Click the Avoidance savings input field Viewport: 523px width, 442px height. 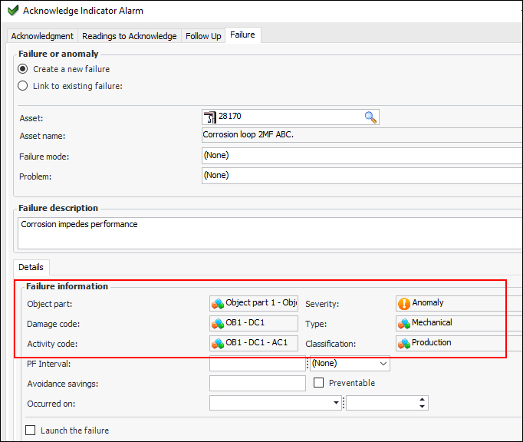(257, 383)
